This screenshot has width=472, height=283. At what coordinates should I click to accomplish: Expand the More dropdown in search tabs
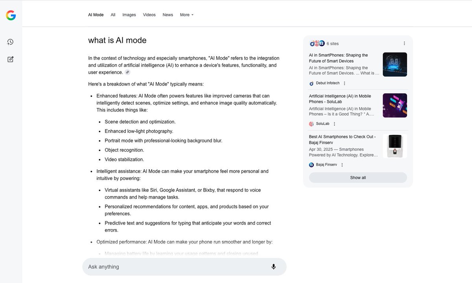pos(187,15)
